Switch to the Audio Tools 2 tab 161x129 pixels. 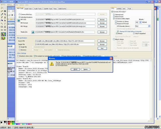[38, 9]
